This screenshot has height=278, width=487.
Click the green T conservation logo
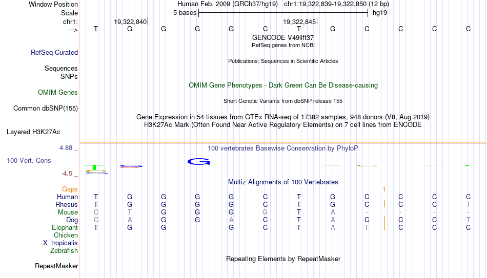[94, 167]
